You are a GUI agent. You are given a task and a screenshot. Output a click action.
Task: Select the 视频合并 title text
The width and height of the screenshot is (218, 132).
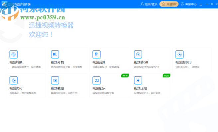pos(99,62)
